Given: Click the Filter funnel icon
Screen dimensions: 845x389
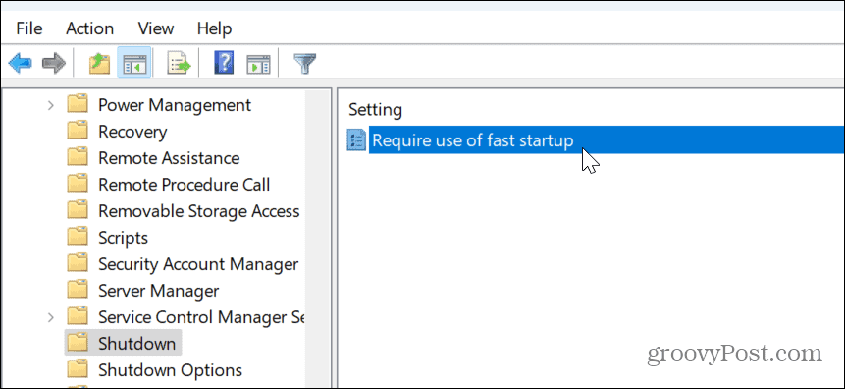Looking at the screenshot, I should 305,64.
